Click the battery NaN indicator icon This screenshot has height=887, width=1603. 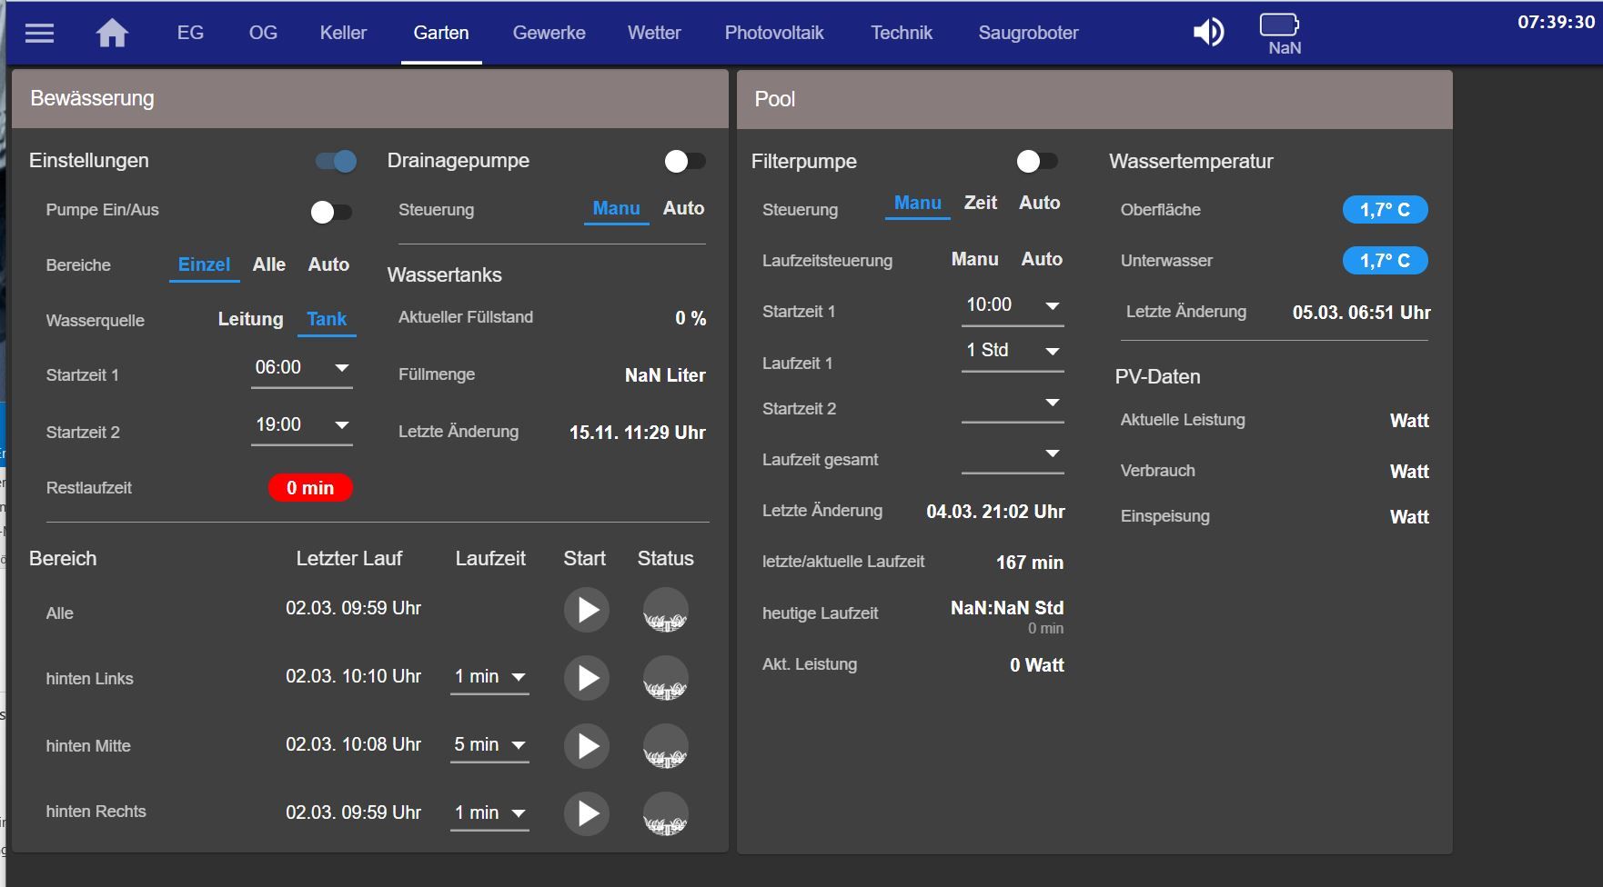point(1280,34)
